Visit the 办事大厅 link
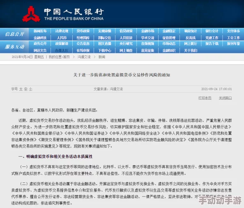The image size is (244, 208). click(62, 50)
